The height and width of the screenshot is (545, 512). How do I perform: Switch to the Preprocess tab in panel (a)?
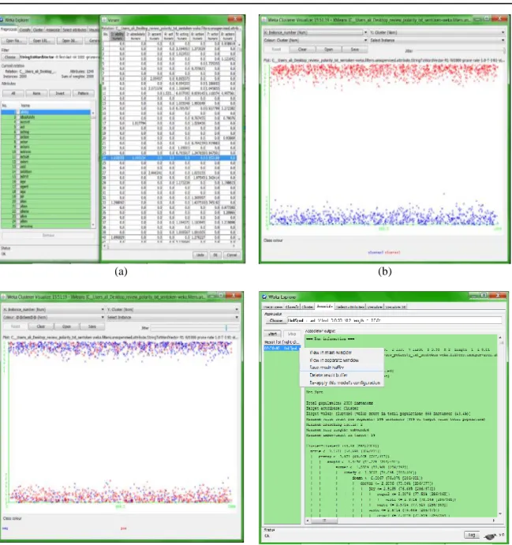9,29
